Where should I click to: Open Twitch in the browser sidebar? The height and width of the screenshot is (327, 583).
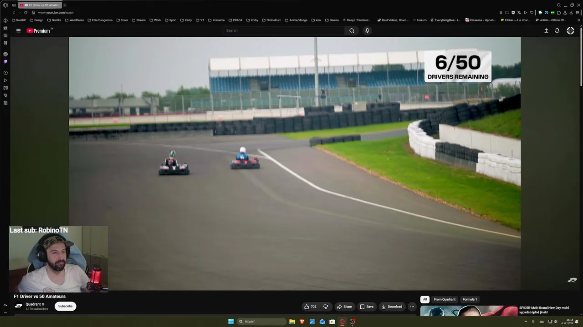[5, 61]
